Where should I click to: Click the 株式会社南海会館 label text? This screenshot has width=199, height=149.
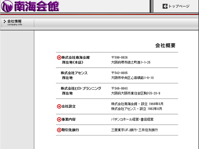[x=76, y=57]
